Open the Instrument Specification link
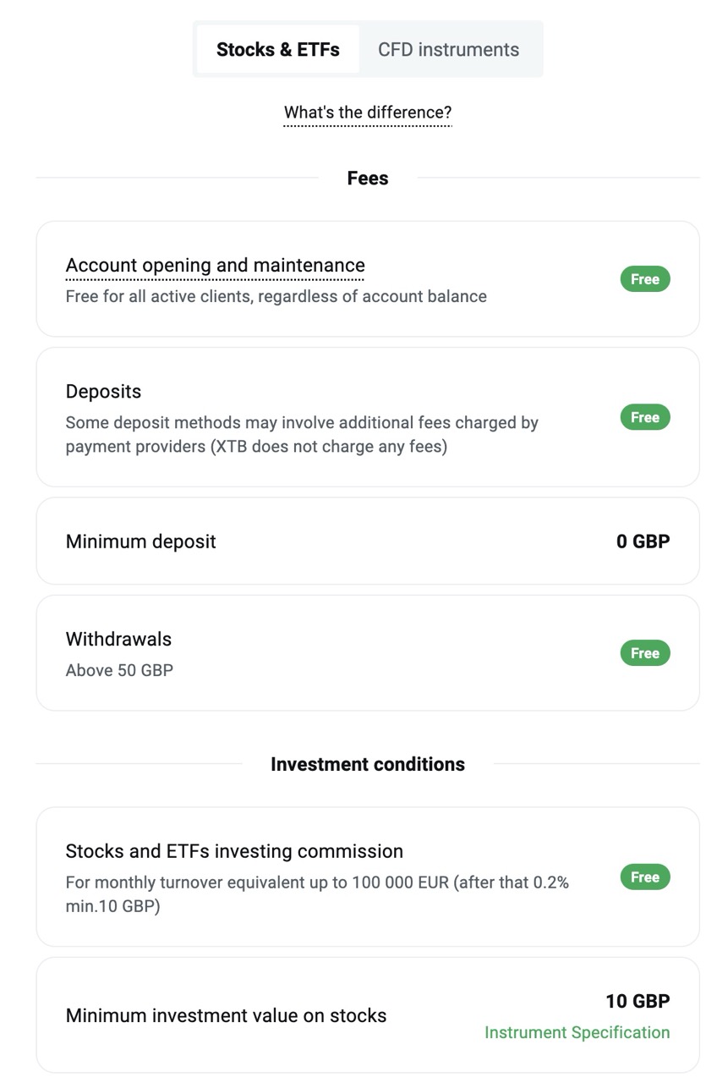 (x=577, y=1032)
